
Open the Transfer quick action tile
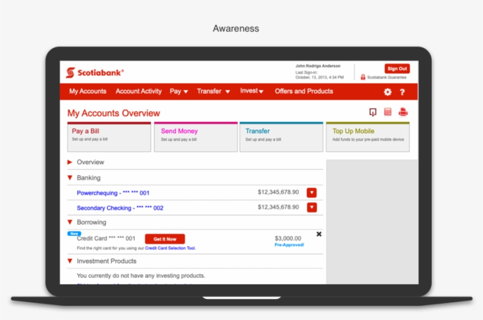(x=281, y=137)
